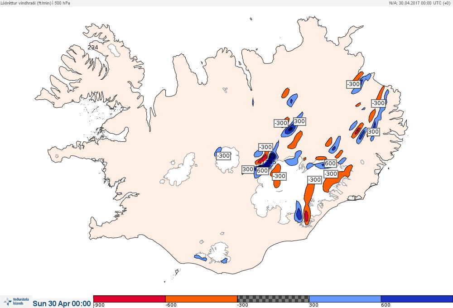Select the northernmost -300 contour label
Screen dimensions: 453x308
(x=353, y=84)
